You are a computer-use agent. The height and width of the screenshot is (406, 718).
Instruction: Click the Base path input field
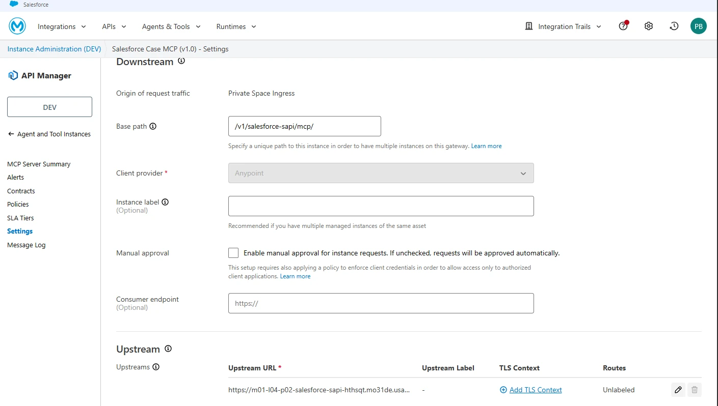coord(305,126)
